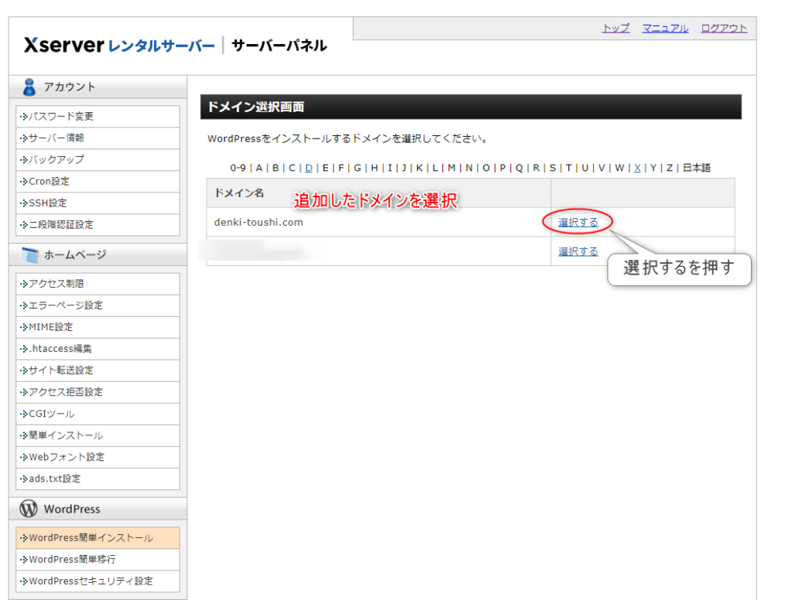The image size is (792, 600).
Task: Open アクセス制限 in the sidebar
Action: [x=98, y=284]
